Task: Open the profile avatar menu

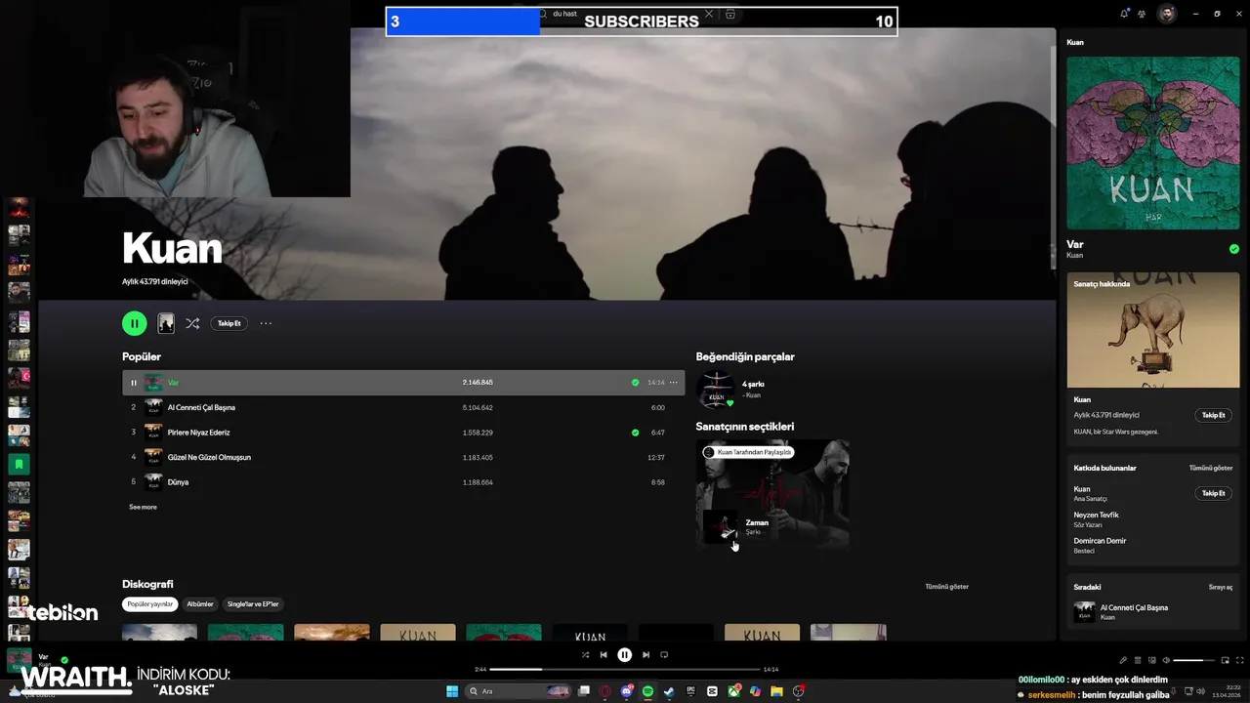Action: coord(1167,14)
